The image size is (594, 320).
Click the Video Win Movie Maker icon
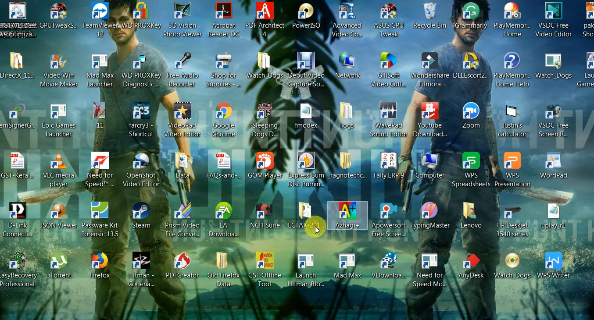point(59,61)
